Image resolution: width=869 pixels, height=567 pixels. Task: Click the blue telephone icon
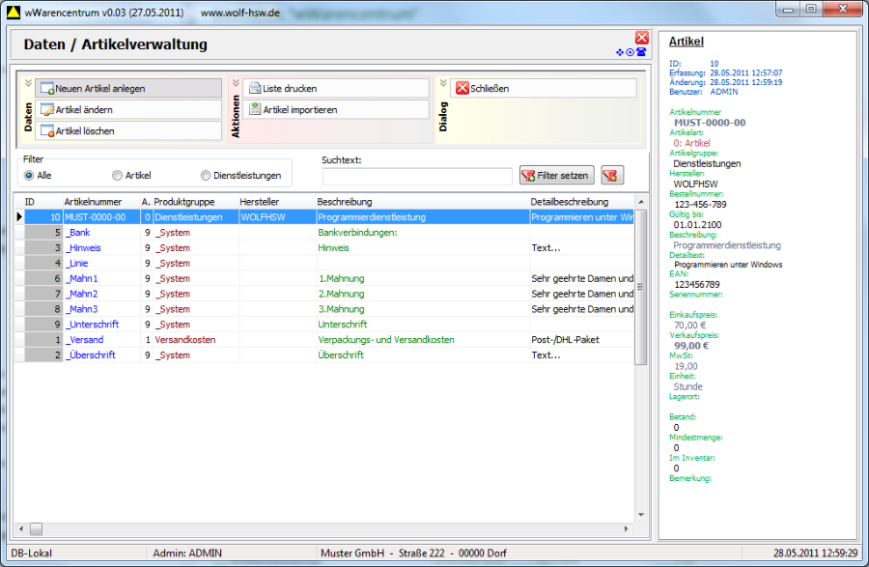[x=641, y=52]
